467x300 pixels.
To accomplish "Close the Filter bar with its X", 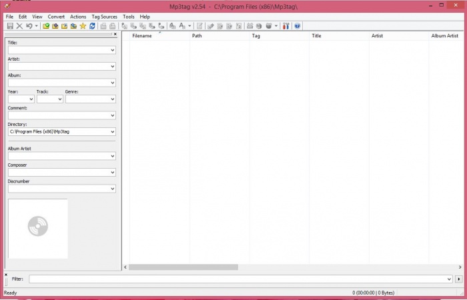I will 6,274.
